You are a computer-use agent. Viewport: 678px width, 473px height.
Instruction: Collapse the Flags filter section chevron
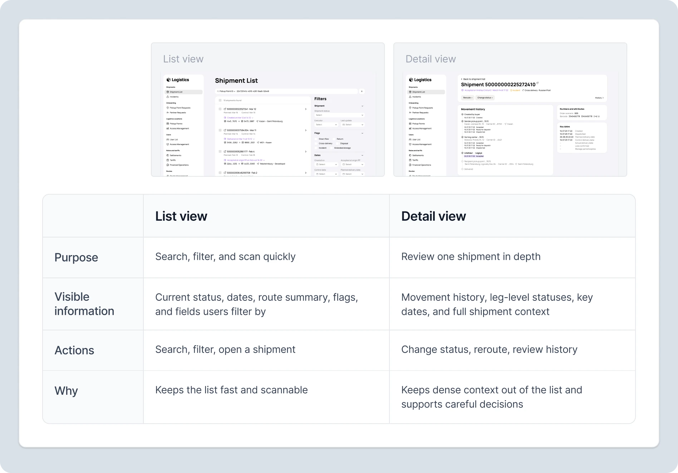(362, 133)
